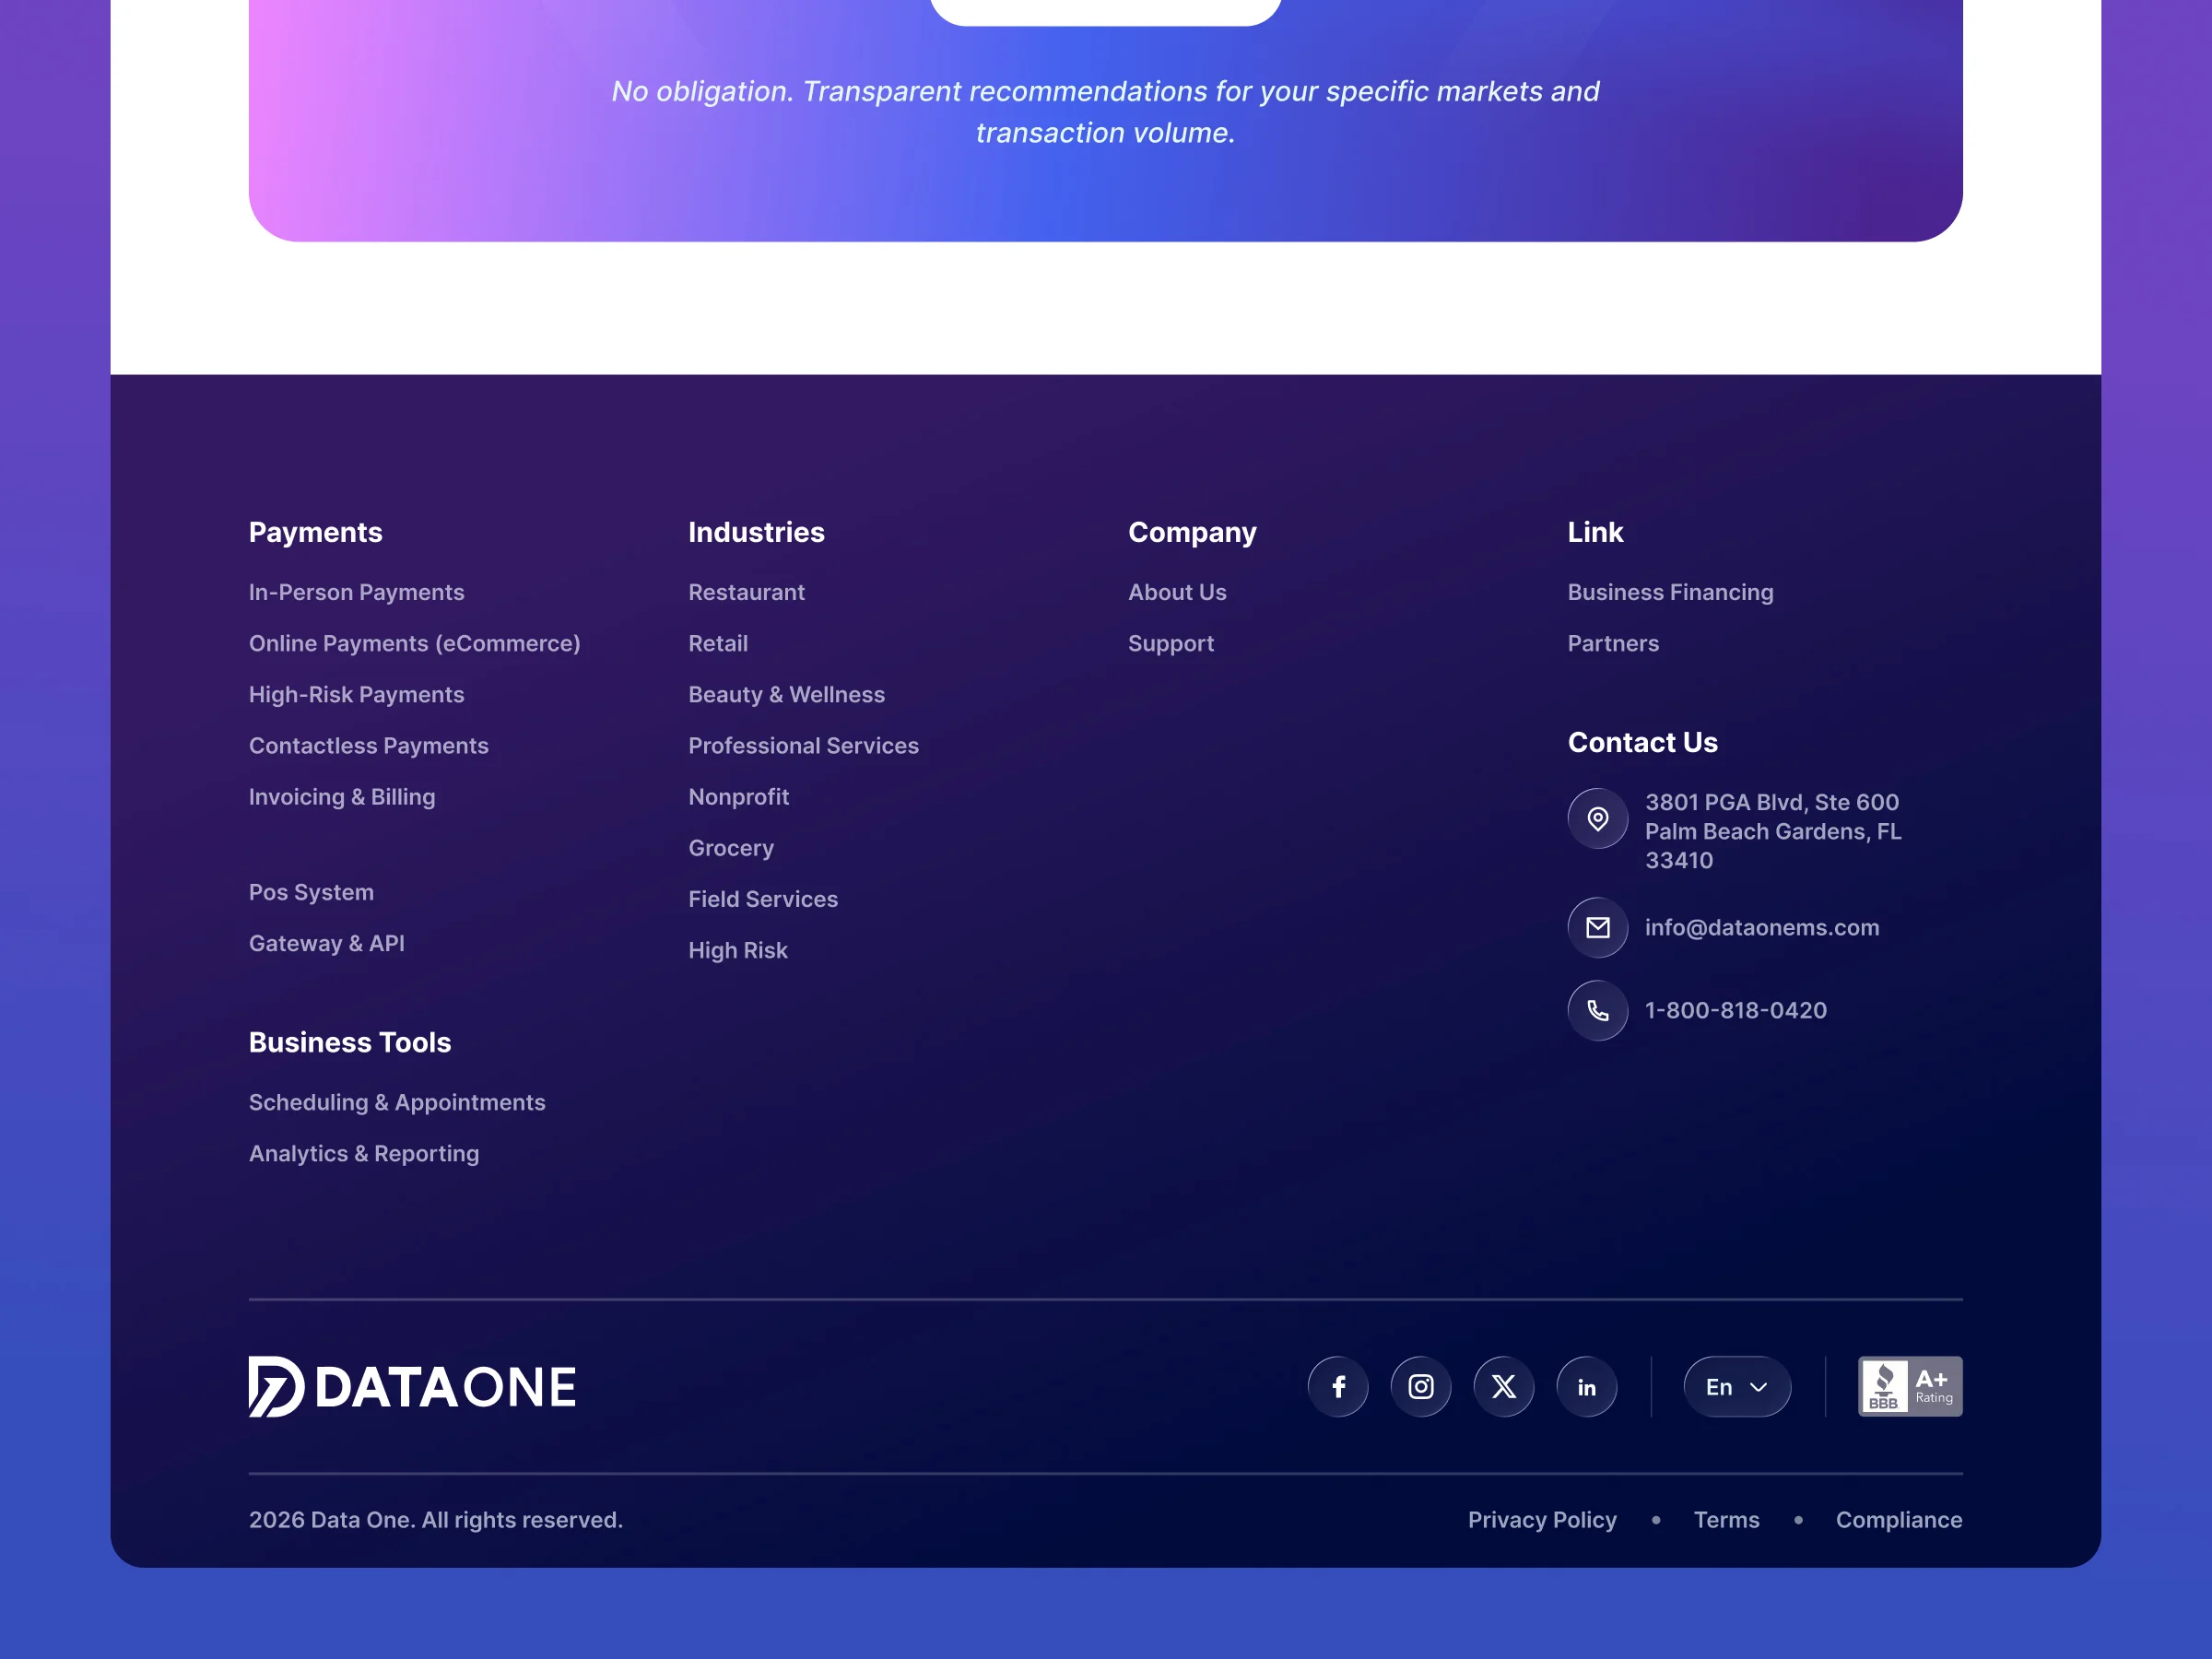This screenshot has width=2212, height=1659.
Task: Open Gateway & API link
Action: point(327,943)
